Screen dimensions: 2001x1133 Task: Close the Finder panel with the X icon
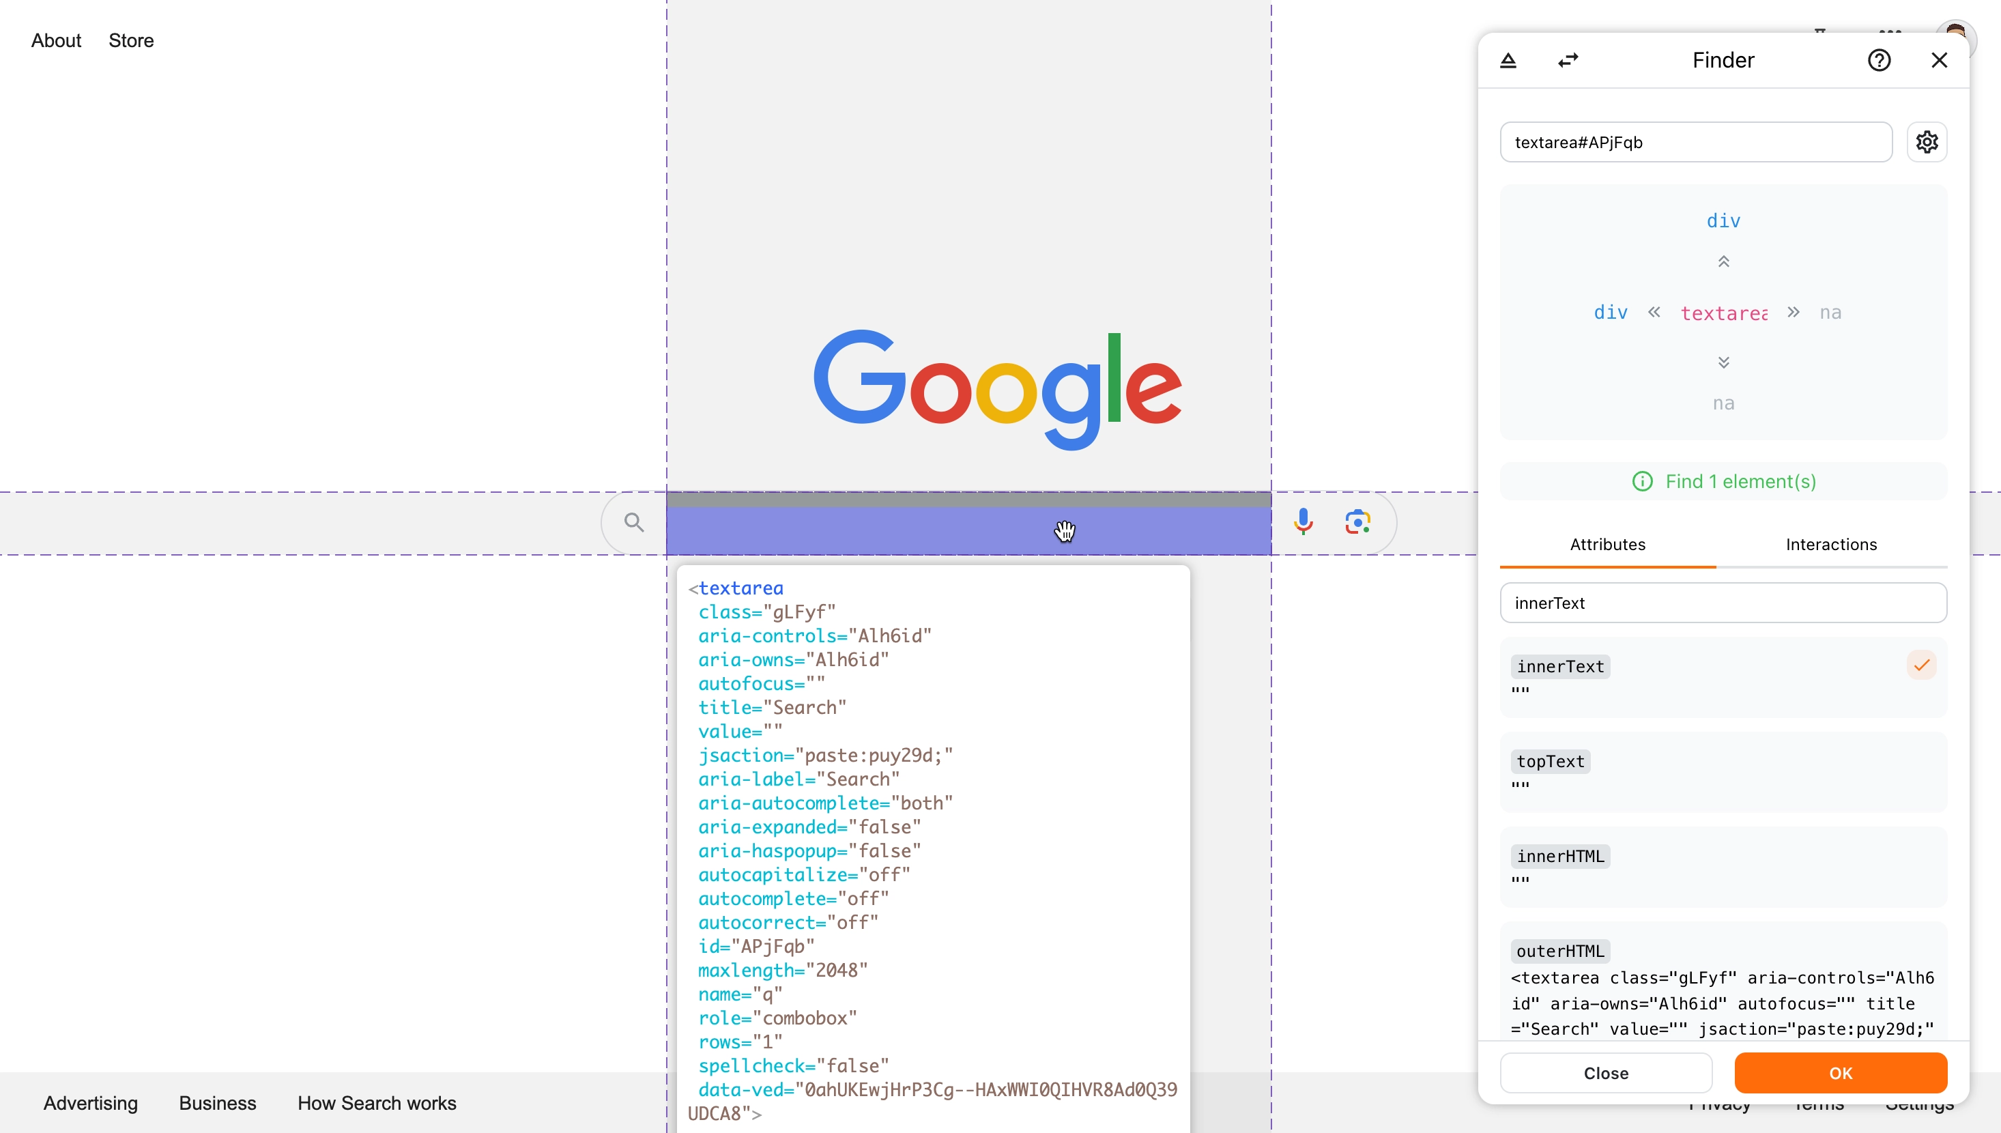pyautogui.click(x=1939, y=60)
